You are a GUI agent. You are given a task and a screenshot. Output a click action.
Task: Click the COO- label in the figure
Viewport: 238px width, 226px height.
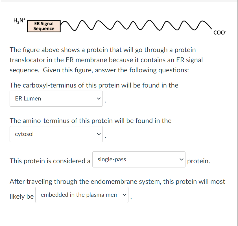point(220,33)
